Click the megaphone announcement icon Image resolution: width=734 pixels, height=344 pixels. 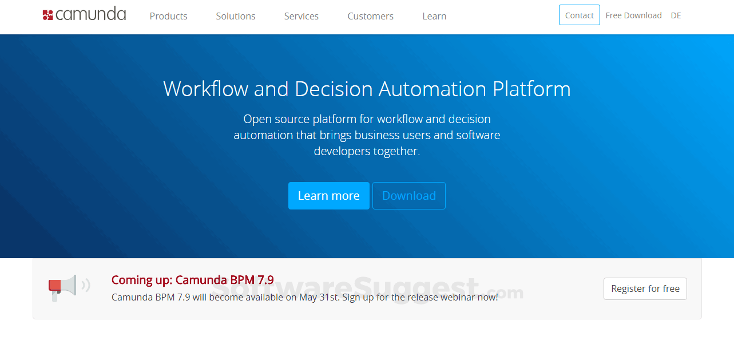click(69, 287)
